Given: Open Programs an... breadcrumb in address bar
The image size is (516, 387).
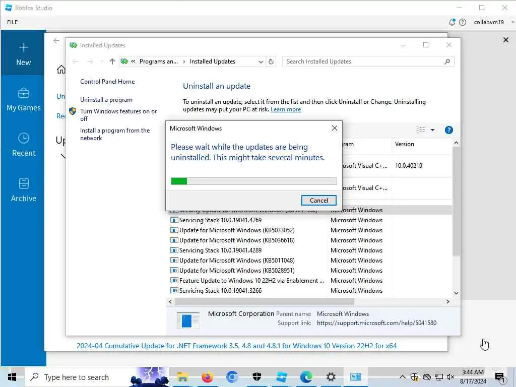Looking at the screenshot, I should (158, 61).
